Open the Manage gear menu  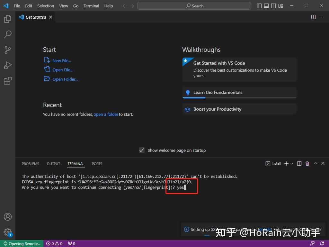[7, 233]
